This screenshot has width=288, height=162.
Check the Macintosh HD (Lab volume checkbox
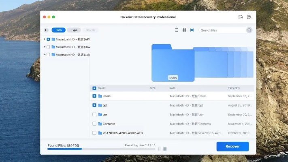point(48,55)
